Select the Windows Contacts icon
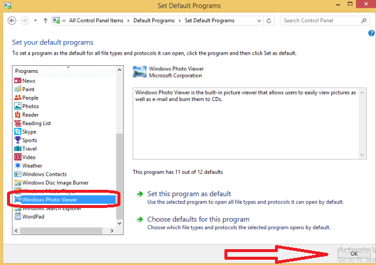376x265 pixels. tap(18, 174)
